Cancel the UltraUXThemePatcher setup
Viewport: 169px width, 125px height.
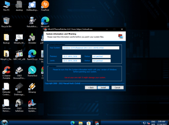[x=118, y=87]
